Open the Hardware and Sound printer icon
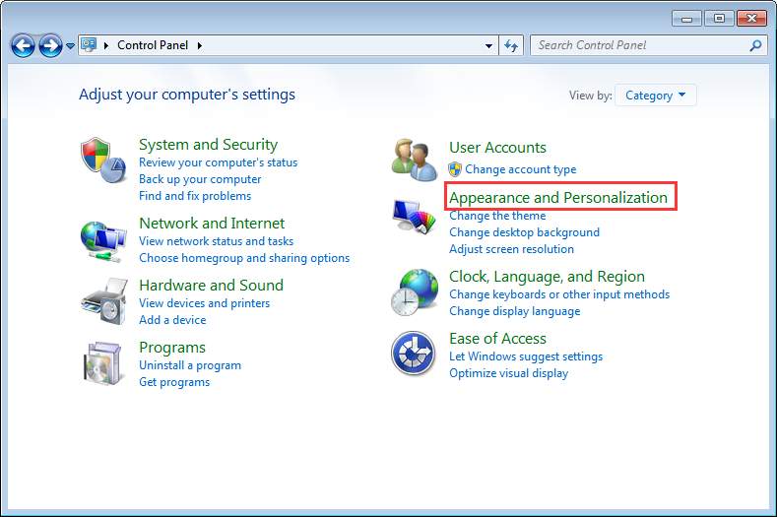777x517 pixels. (x=104, y=301)
